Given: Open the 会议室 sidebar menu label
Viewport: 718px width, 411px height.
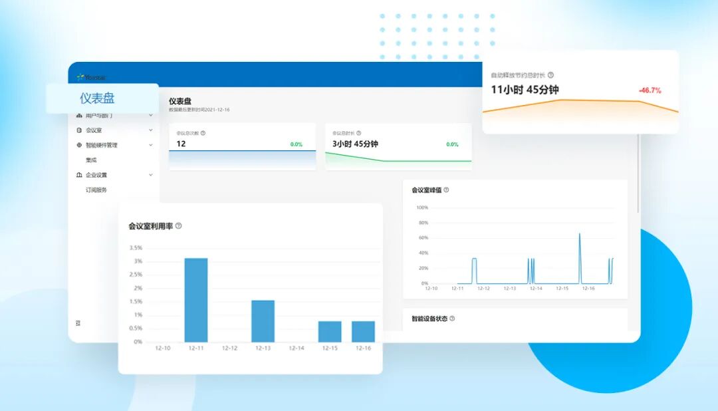Looking at the screenshot, I should (x=94, y=130).
